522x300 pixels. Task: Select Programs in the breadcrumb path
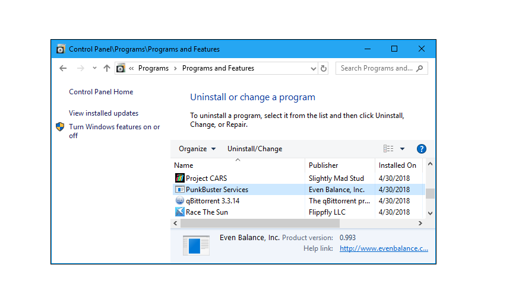[153, 68]
